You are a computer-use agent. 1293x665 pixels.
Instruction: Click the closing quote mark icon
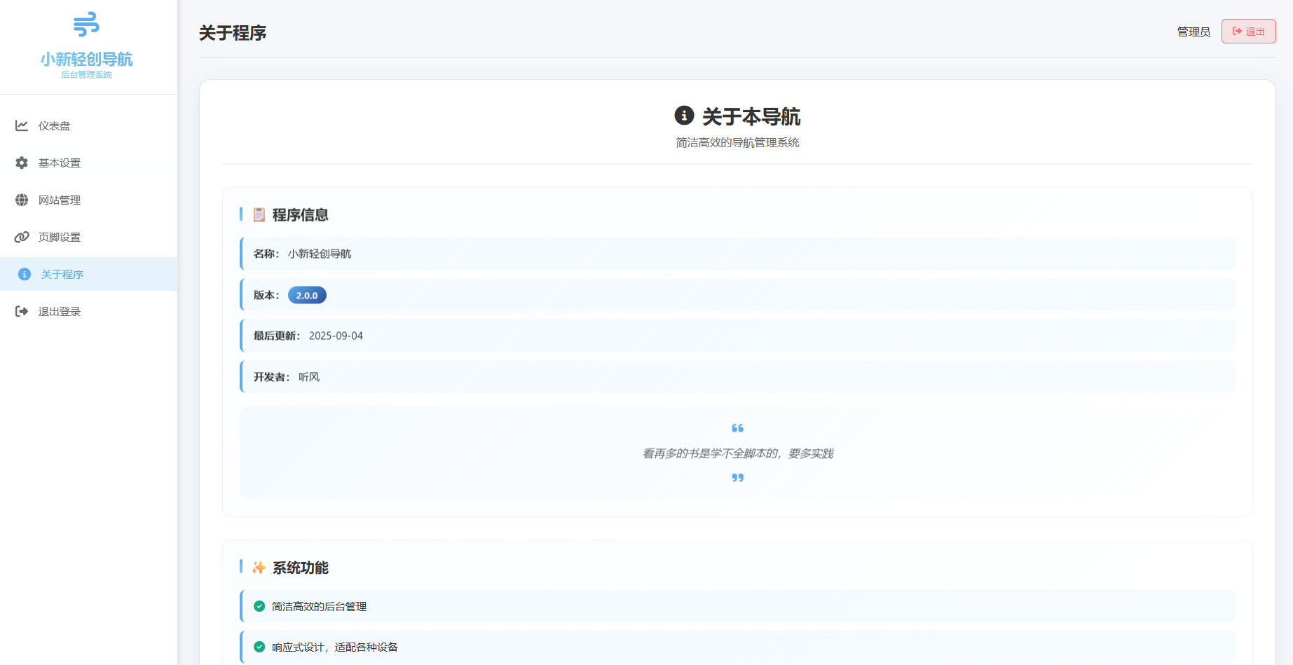click(x=737, y=478)
